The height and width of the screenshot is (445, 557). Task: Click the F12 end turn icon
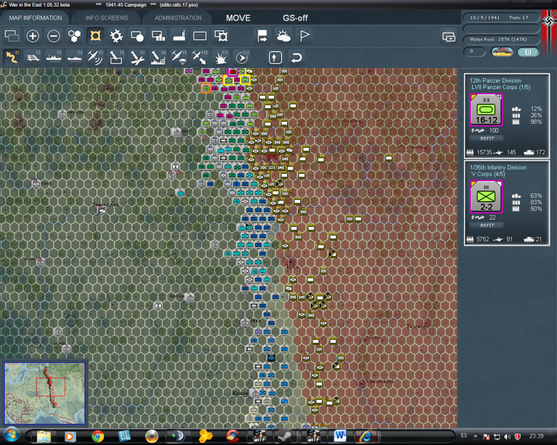click(242, 57)
